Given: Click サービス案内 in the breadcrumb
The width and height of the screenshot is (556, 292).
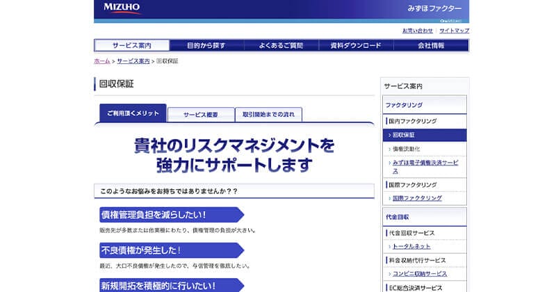Looking at the screenshot, I should pos(133,61).
